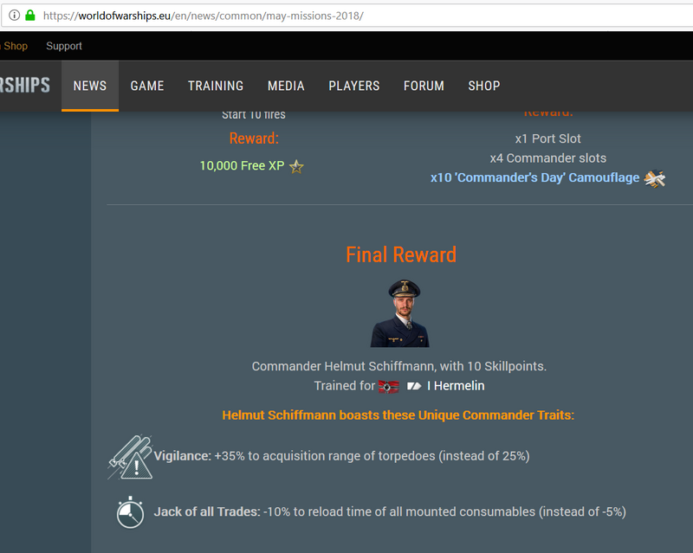The height and width of the screenshot is (553, 693).
Task: Click the German navy flag icon
Action: [388, 387]
